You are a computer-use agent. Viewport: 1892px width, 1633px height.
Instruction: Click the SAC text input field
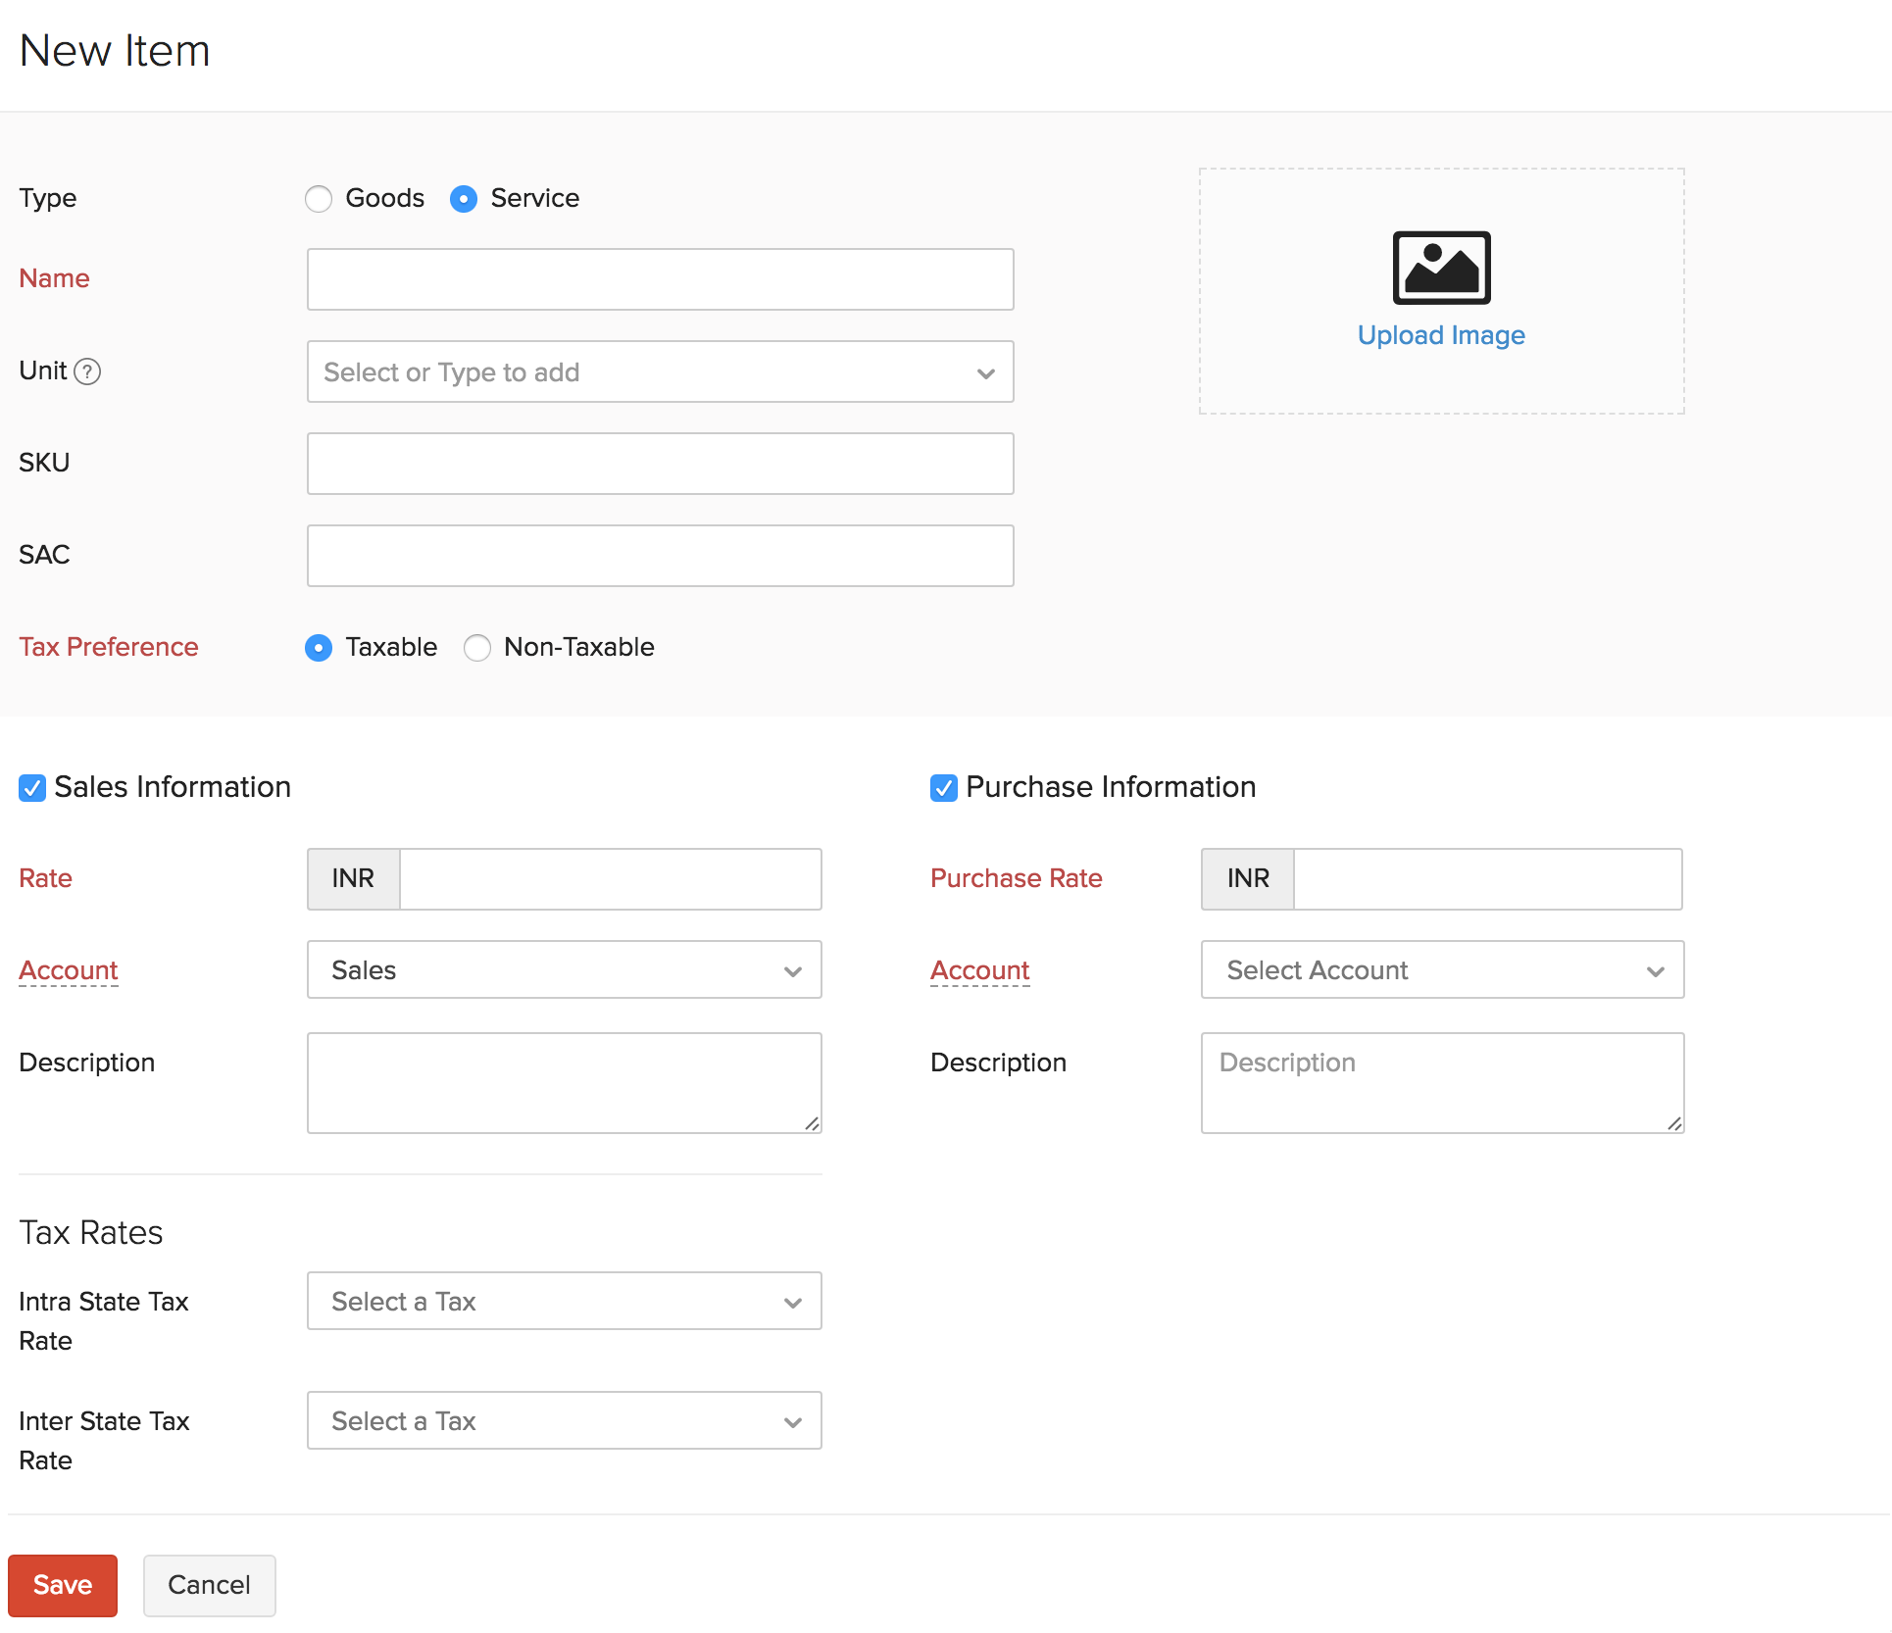[x=660, y=555]
